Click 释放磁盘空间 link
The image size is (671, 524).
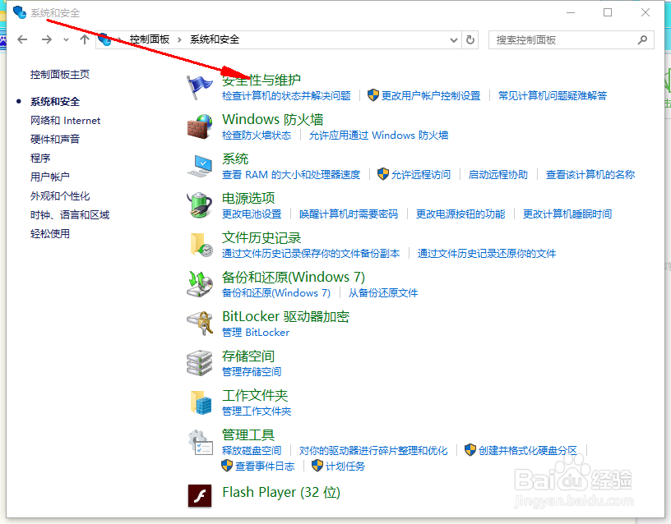pos(252,450)
